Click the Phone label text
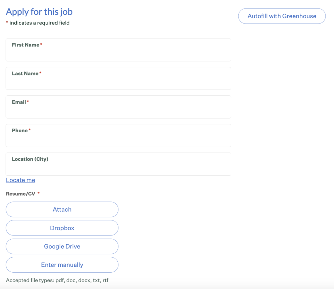The height and width of the screenshot is (289, 334). pyautogui.click(x=20, y=131)
